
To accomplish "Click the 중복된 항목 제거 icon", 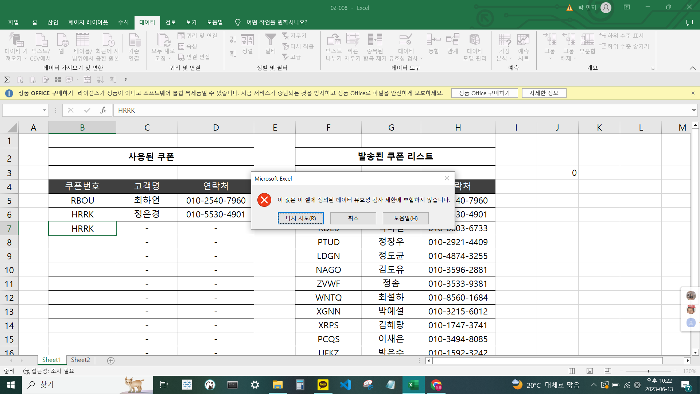I will [375, 40].
